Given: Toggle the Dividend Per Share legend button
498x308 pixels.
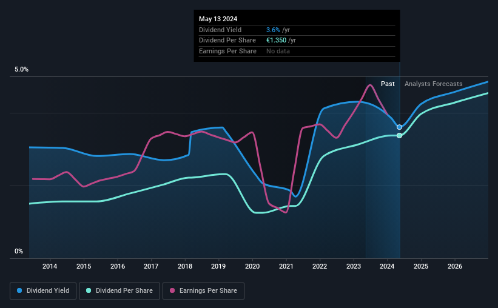Looking at the screenshot, I should click(119, 290).
